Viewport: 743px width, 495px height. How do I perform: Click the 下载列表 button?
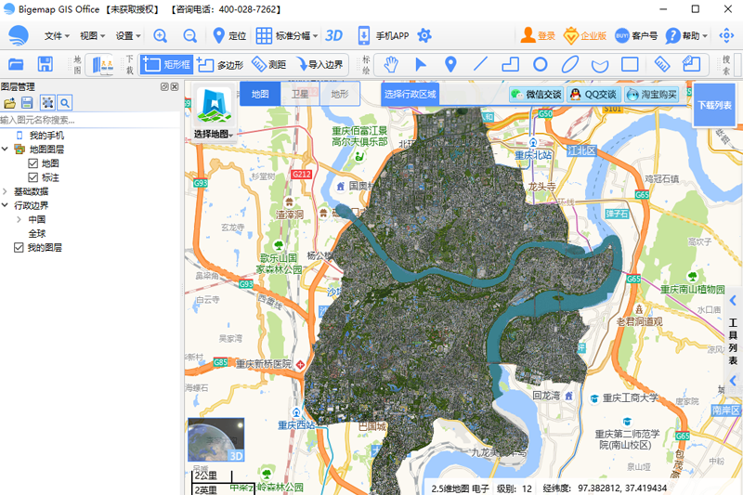coord(714,105)
